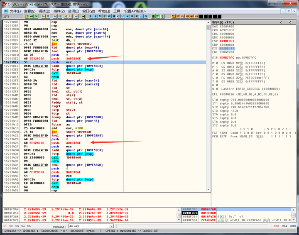The width and height of the screenshot is (299, 235).
Task: Show the T (Threads) window button
Action: click(105, 16)
